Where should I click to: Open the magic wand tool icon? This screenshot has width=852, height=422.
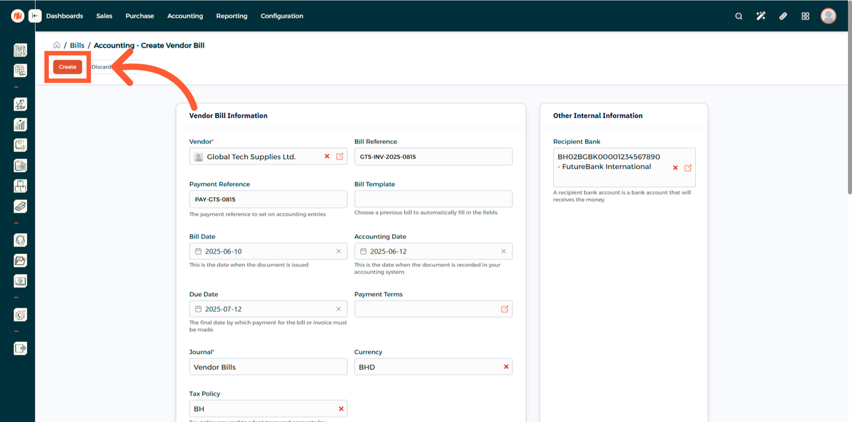click(x=761, y=16)
